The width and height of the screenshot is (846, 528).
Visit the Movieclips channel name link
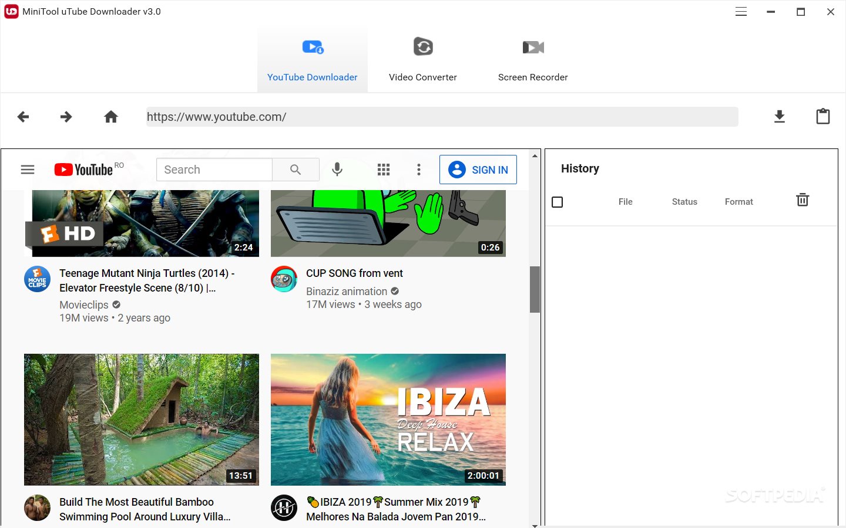tap(84, 305)
